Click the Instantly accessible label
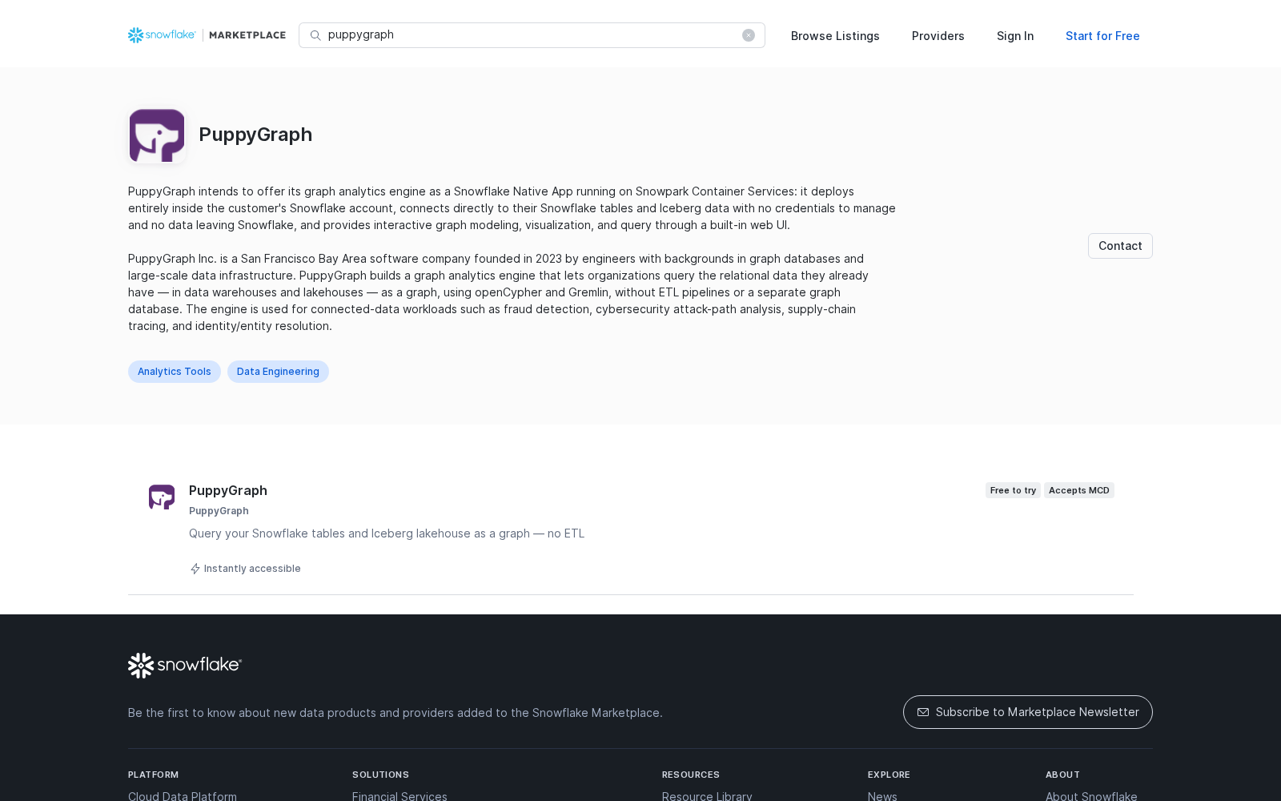Screen dimensions: 1281x801 point(252,569)
